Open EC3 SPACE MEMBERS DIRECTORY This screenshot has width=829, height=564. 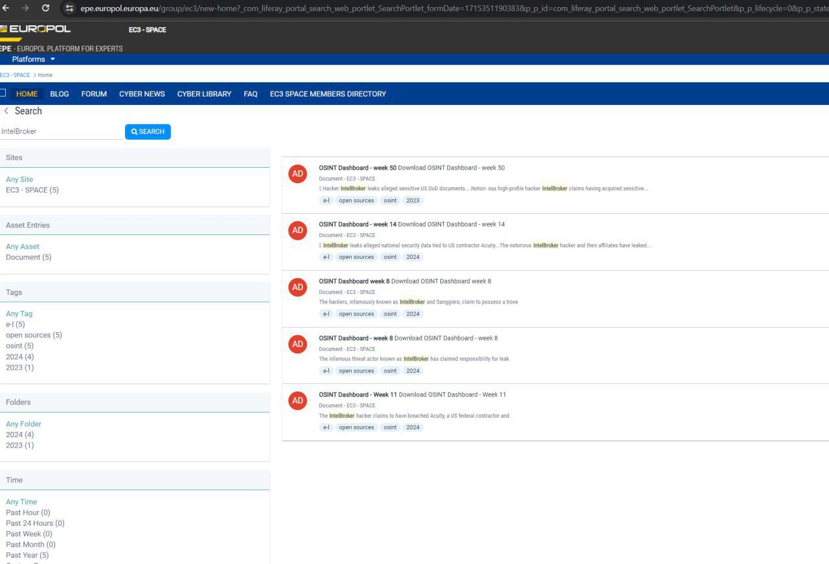328,94
